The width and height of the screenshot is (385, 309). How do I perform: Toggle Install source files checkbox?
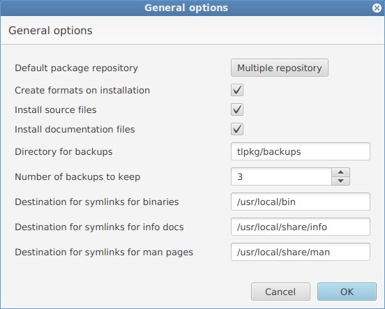237,110
